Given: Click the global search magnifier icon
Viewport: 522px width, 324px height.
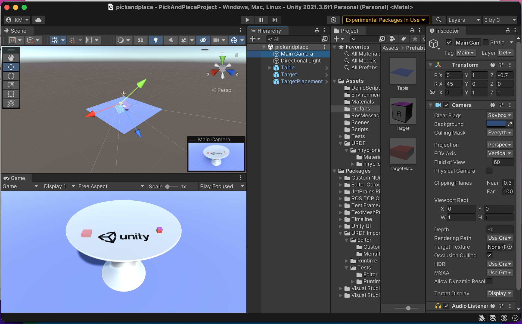Looking at the screenshot, I should pos(439,20).
